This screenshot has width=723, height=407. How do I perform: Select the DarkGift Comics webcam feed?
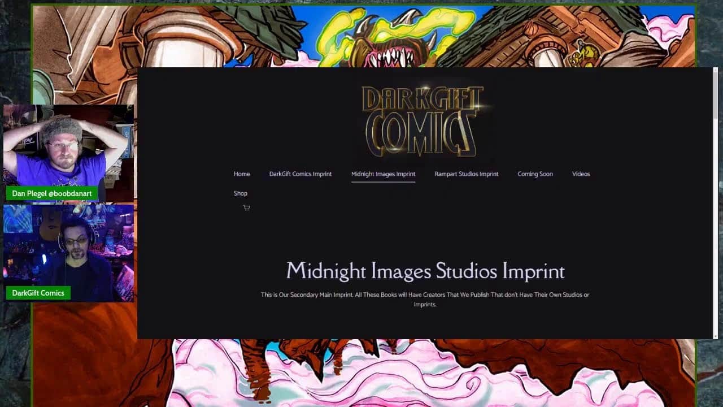coord(68,249)
